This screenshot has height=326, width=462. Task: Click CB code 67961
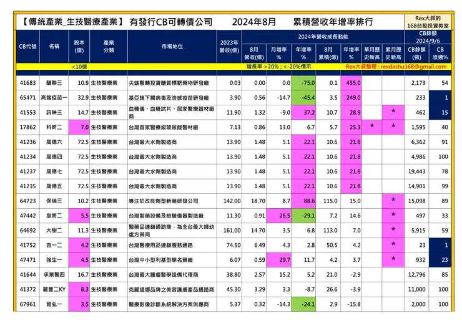(27, 304)
